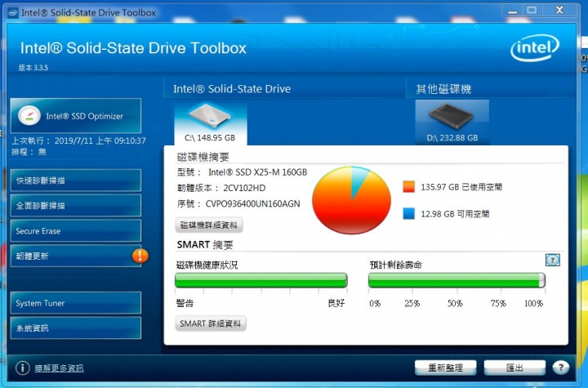The height and width of the screenshot is (388, 588).
Task: Click the 135.97 GB 已使用空間 label
Action: click(x=461, y=187)
